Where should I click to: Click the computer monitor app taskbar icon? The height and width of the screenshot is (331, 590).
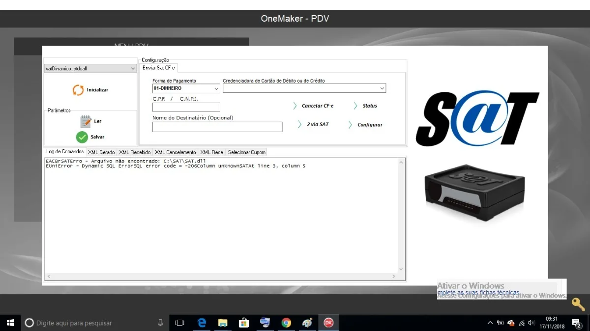click(x=265, y=323)
